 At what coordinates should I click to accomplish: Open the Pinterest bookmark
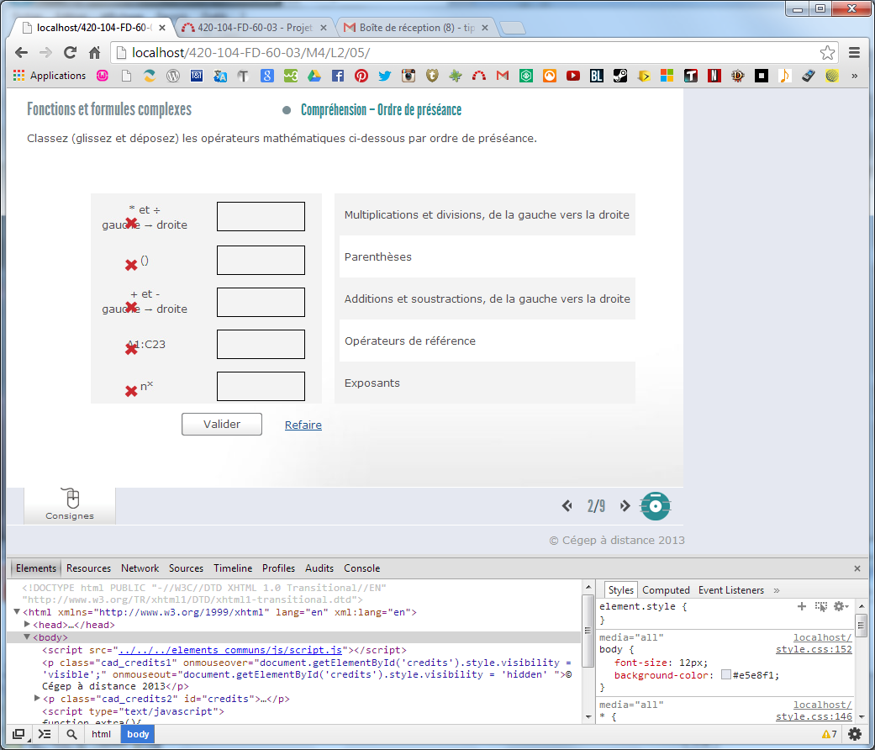click(x=361, y=76)
